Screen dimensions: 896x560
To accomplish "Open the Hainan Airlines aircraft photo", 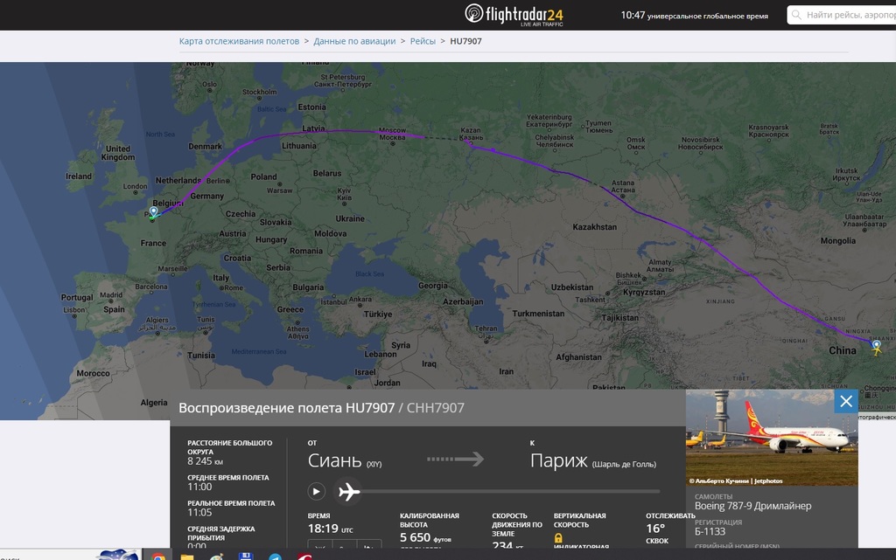I will point(771,437).
